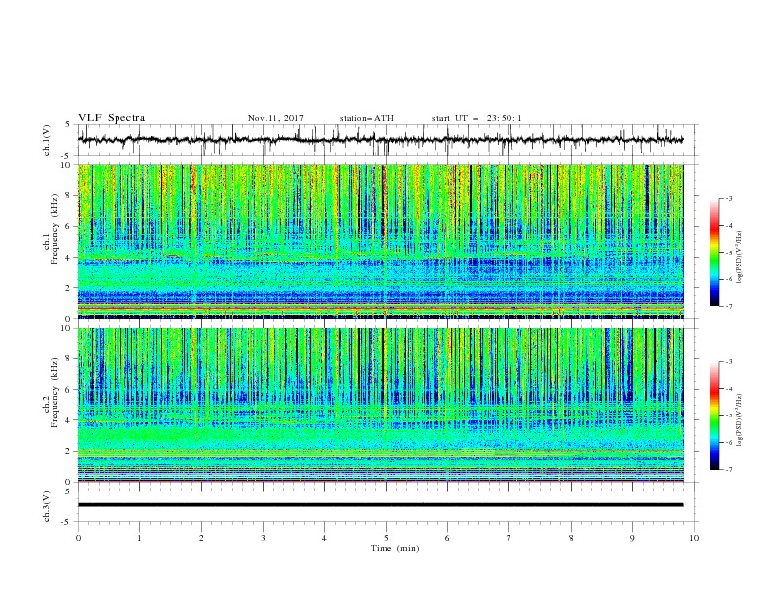782x604 pixels.
Task: Click the '-7' tick on lower colorbar
Action: [728, 469]
